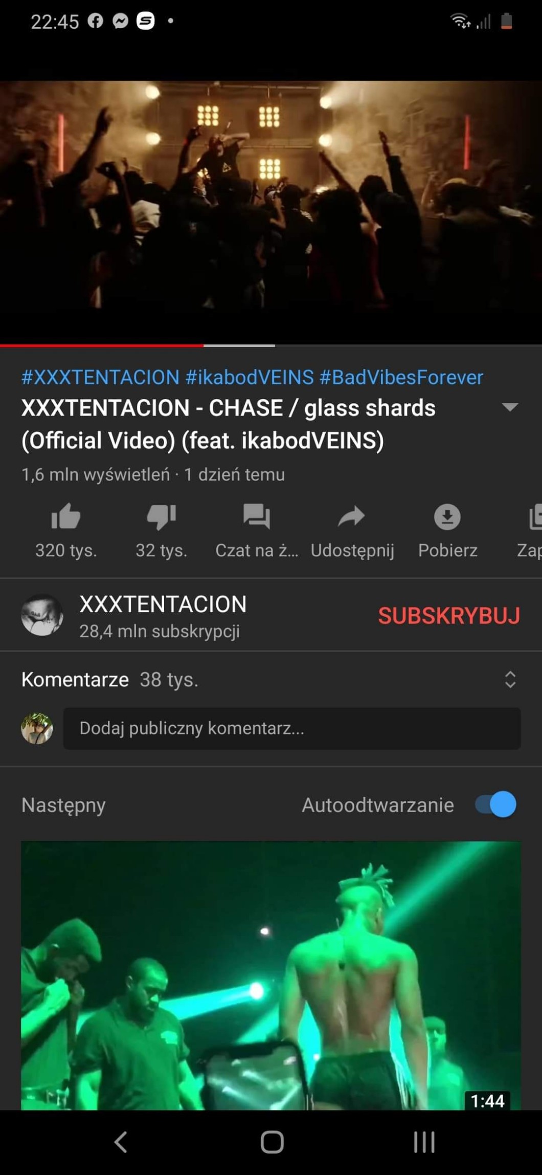542x1175 pixels.
Task: Open the #XXXTENTACION hashtag
Action: coord(100,377)
